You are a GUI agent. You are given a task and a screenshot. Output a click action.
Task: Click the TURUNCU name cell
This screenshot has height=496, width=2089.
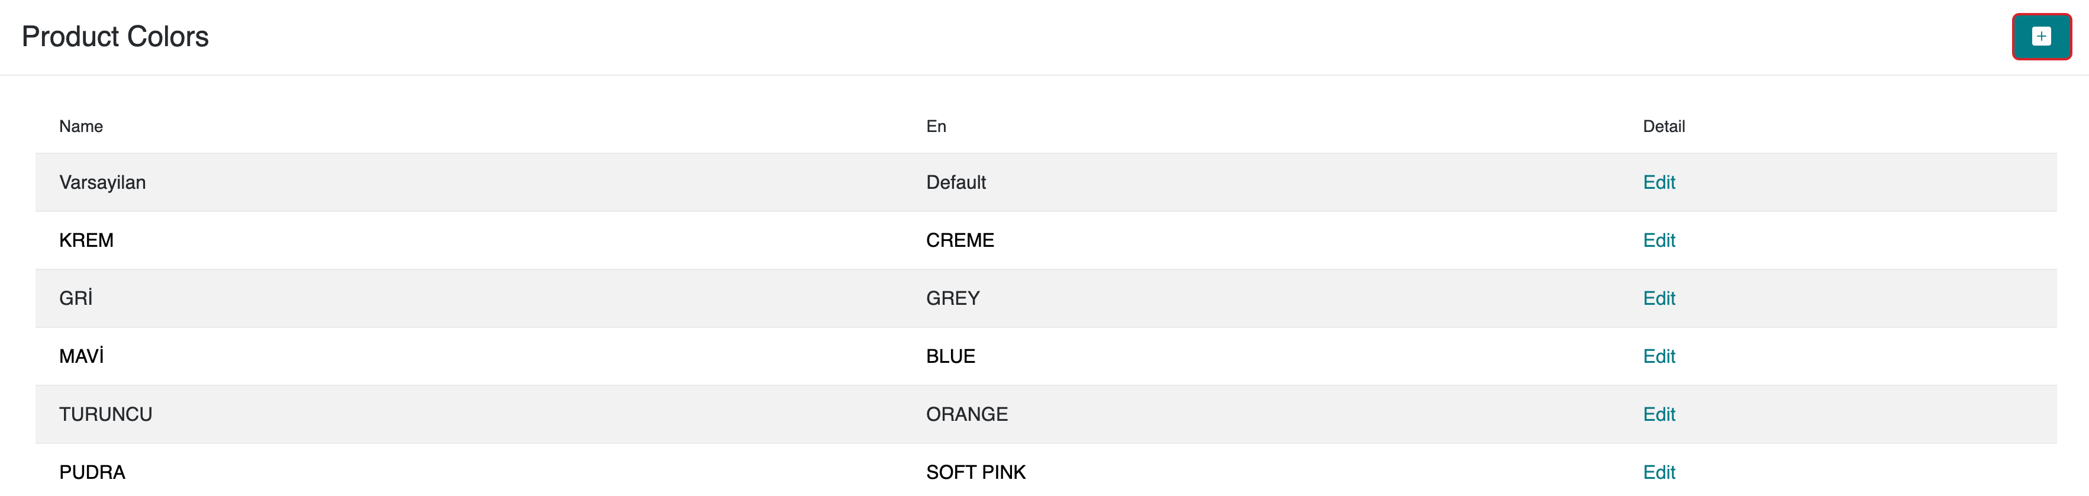coord(105,414)
